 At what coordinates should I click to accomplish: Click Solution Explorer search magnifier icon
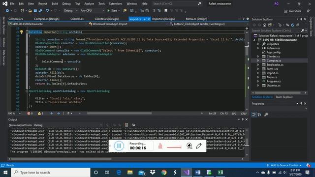click(x=303, y=30)
